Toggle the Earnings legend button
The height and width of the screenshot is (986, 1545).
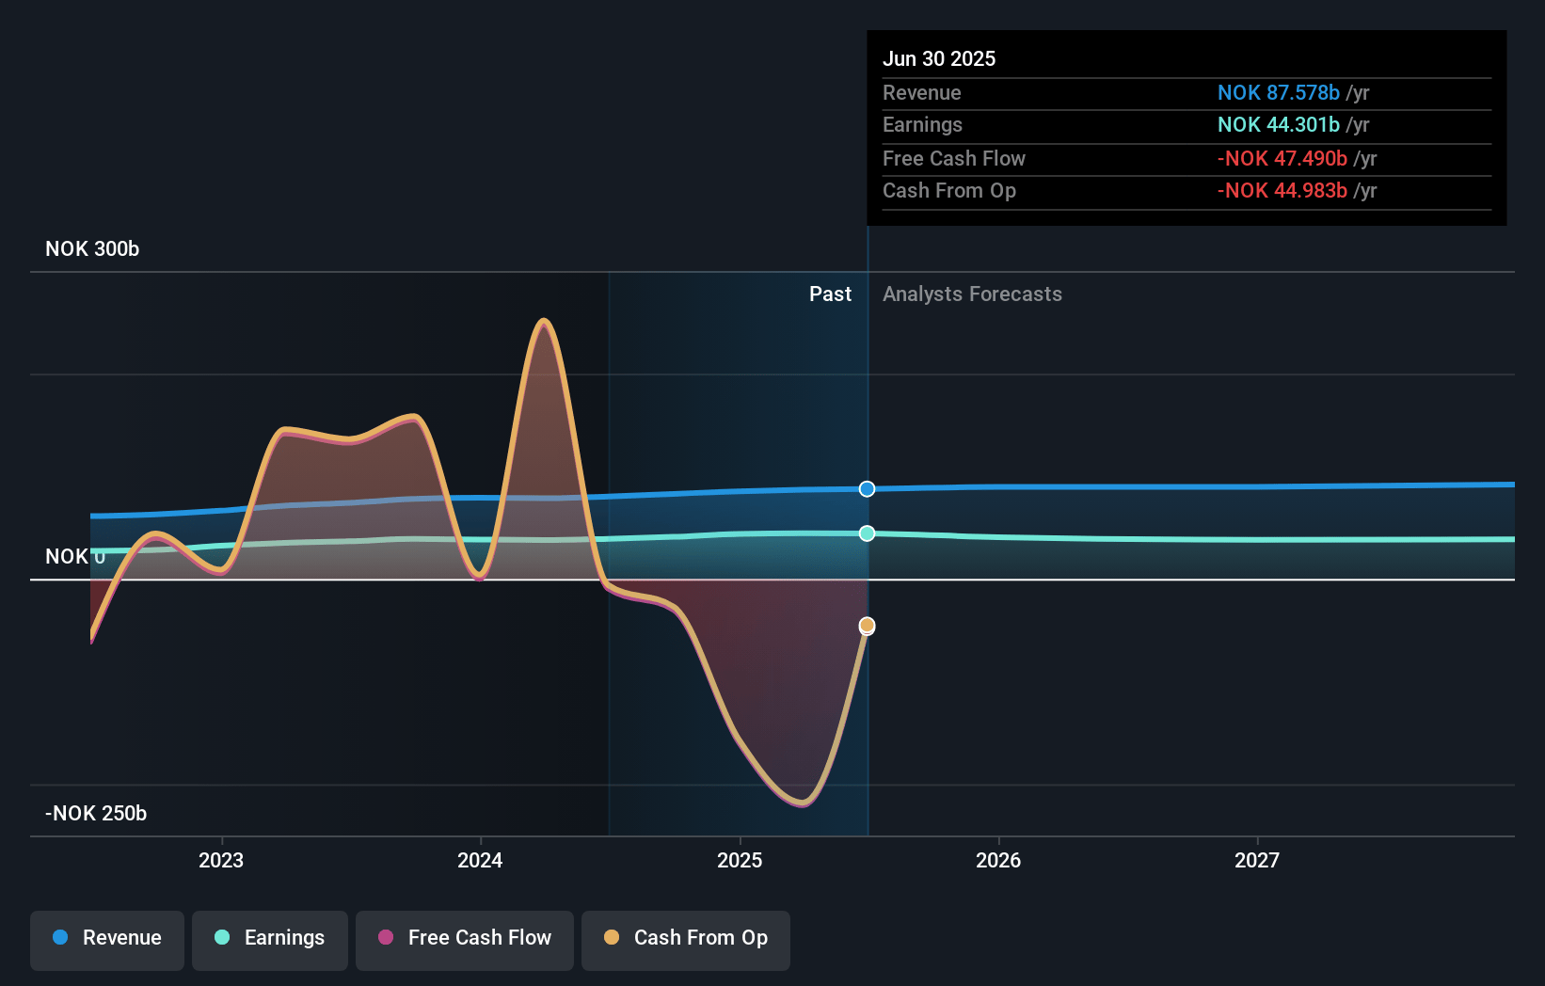click(x=270, y=940)
